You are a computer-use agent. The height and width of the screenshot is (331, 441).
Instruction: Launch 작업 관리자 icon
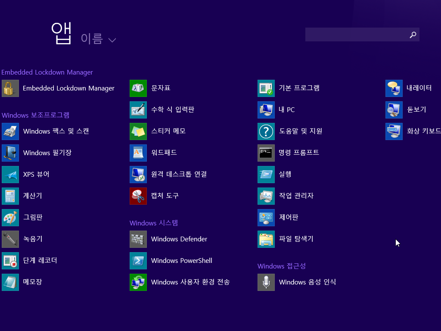pos(266,196)
